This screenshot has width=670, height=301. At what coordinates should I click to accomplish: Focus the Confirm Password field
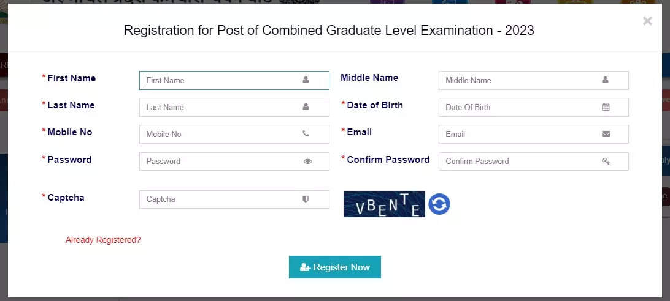coord(534,161)
